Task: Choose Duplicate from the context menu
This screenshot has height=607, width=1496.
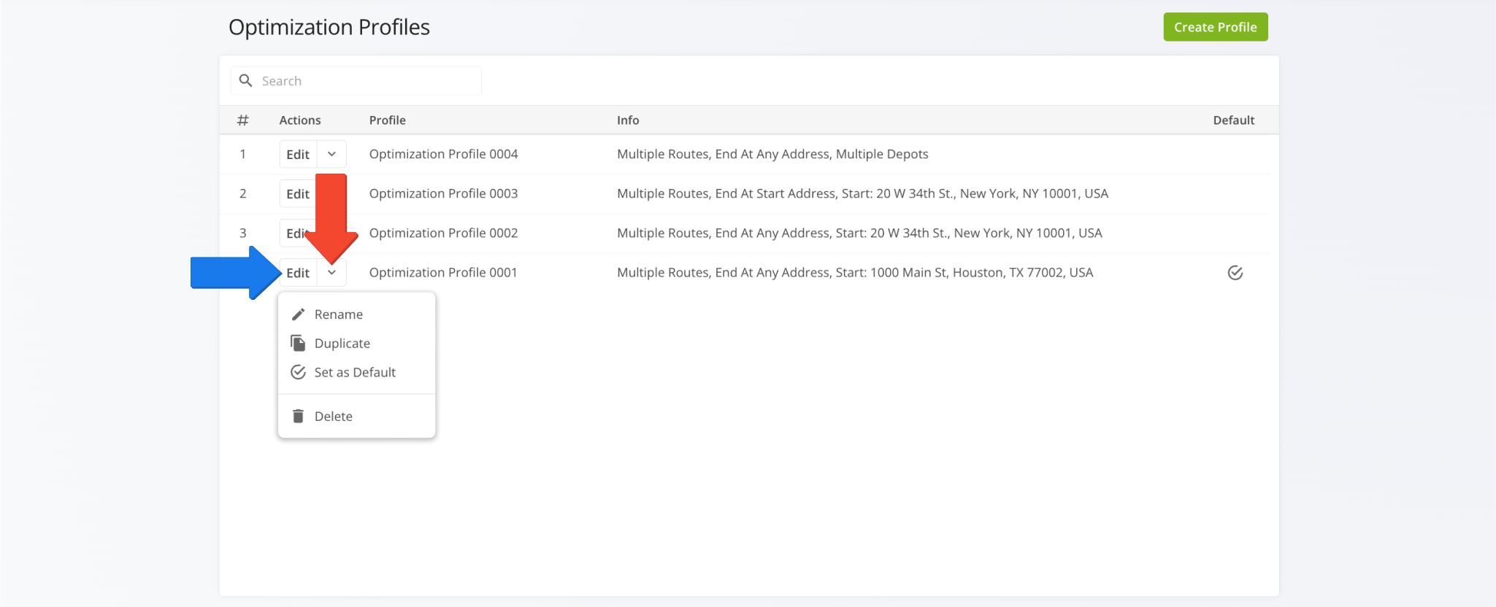Action: tap(357, 344)
